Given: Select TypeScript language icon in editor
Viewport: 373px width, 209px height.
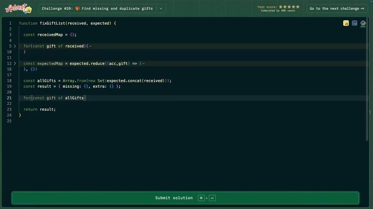Looking at the screenshot, I should click(354, 23).
